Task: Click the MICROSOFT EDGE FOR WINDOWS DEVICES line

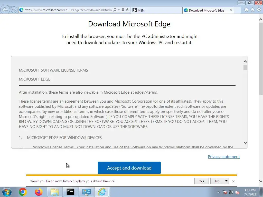Action: coord(64,138)
